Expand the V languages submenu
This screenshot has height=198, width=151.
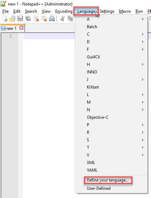click(x=111, y=155)
